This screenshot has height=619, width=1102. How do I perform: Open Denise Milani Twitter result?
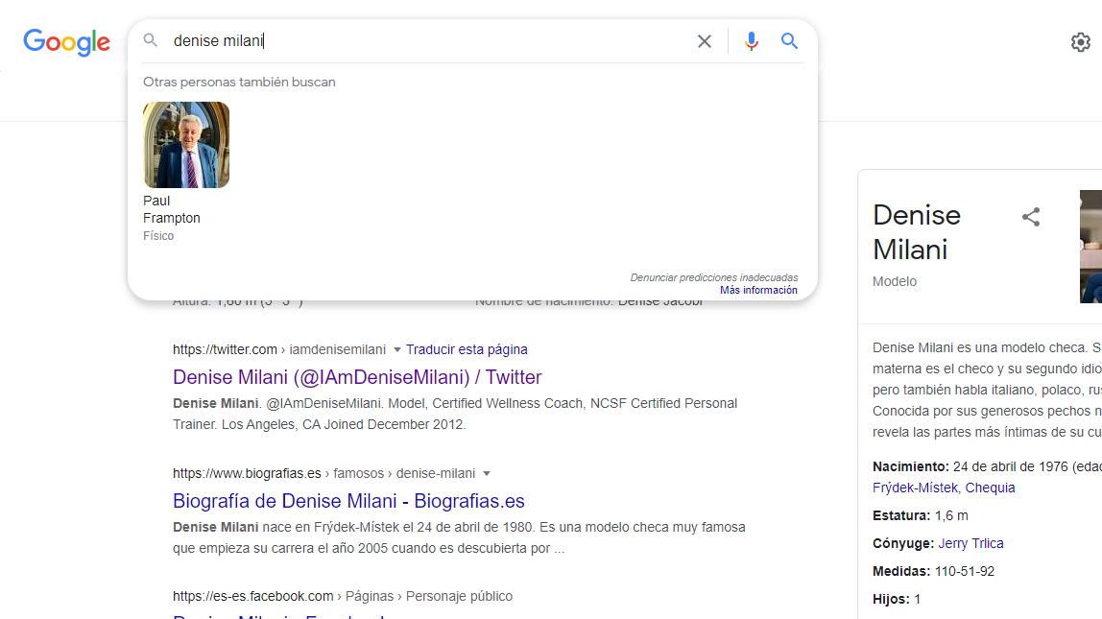point(357,377)
